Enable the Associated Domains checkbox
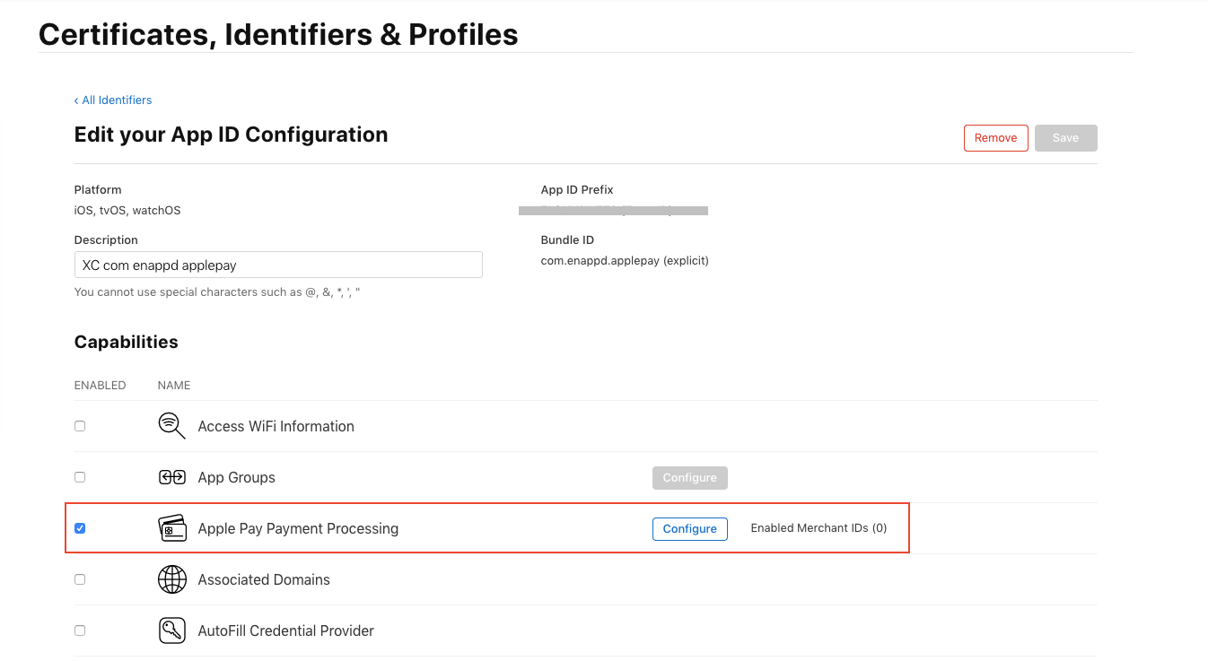 tap(80, 578)
